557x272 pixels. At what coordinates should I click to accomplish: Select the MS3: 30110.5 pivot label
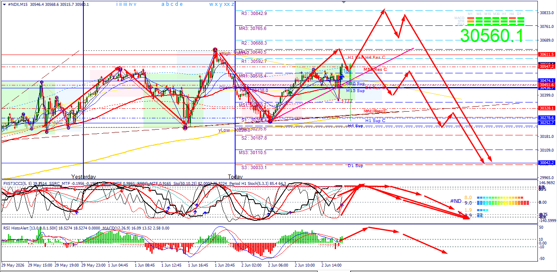coord(253,152)
